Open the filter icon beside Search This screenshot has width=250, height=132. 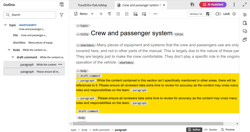pos(62,15)
